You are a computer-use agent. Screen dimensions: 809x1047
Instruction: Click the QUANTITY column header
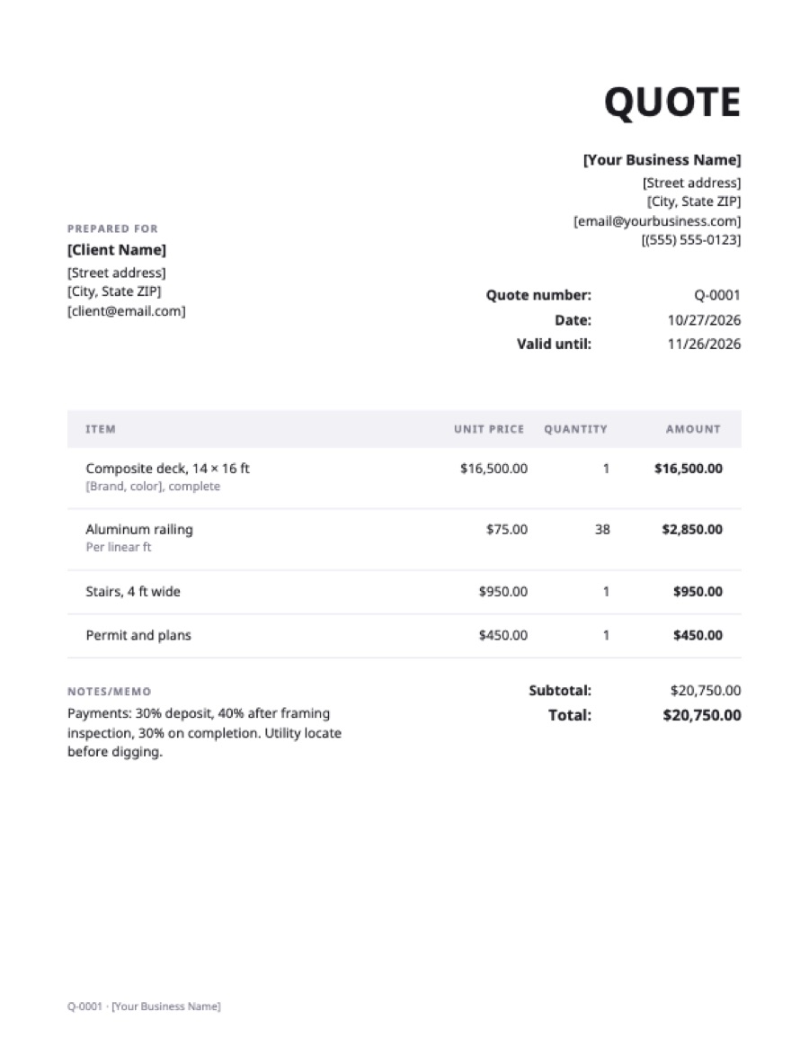point(575,429)
